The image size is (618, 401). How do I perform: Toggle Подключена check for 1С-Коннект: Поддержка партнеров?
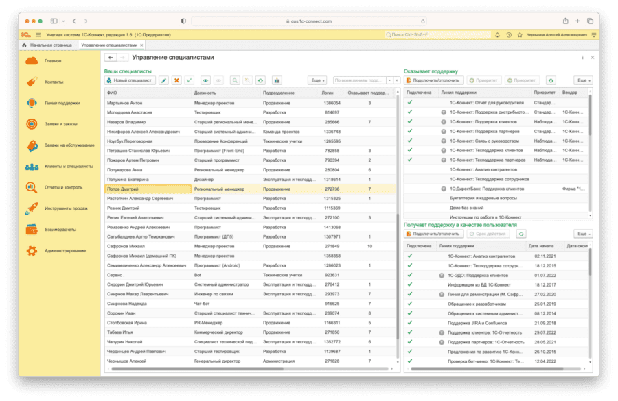tap(410, 131)
